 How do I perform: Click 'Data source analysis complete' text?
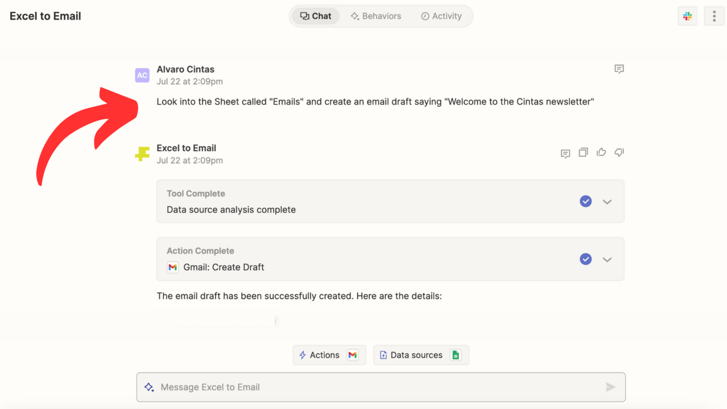(231, 210)
